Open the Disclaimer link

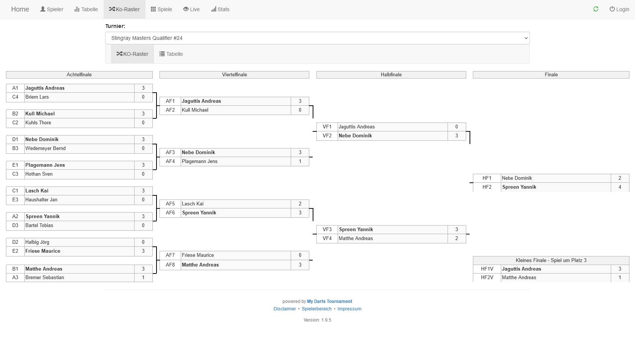[285, 309]
